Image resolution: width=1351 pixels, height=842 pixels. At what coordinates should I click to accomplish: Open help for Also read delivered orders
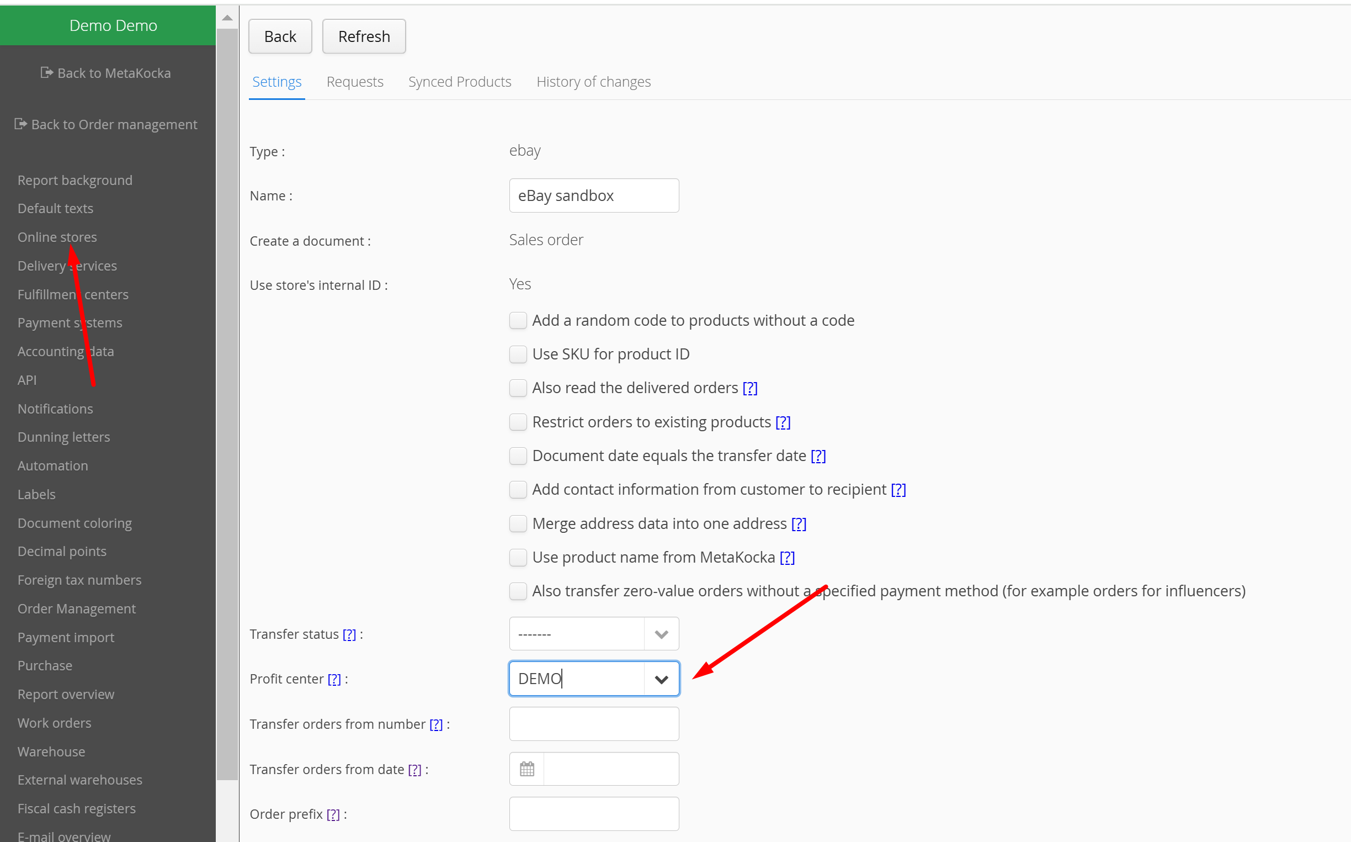pos(750,388)
